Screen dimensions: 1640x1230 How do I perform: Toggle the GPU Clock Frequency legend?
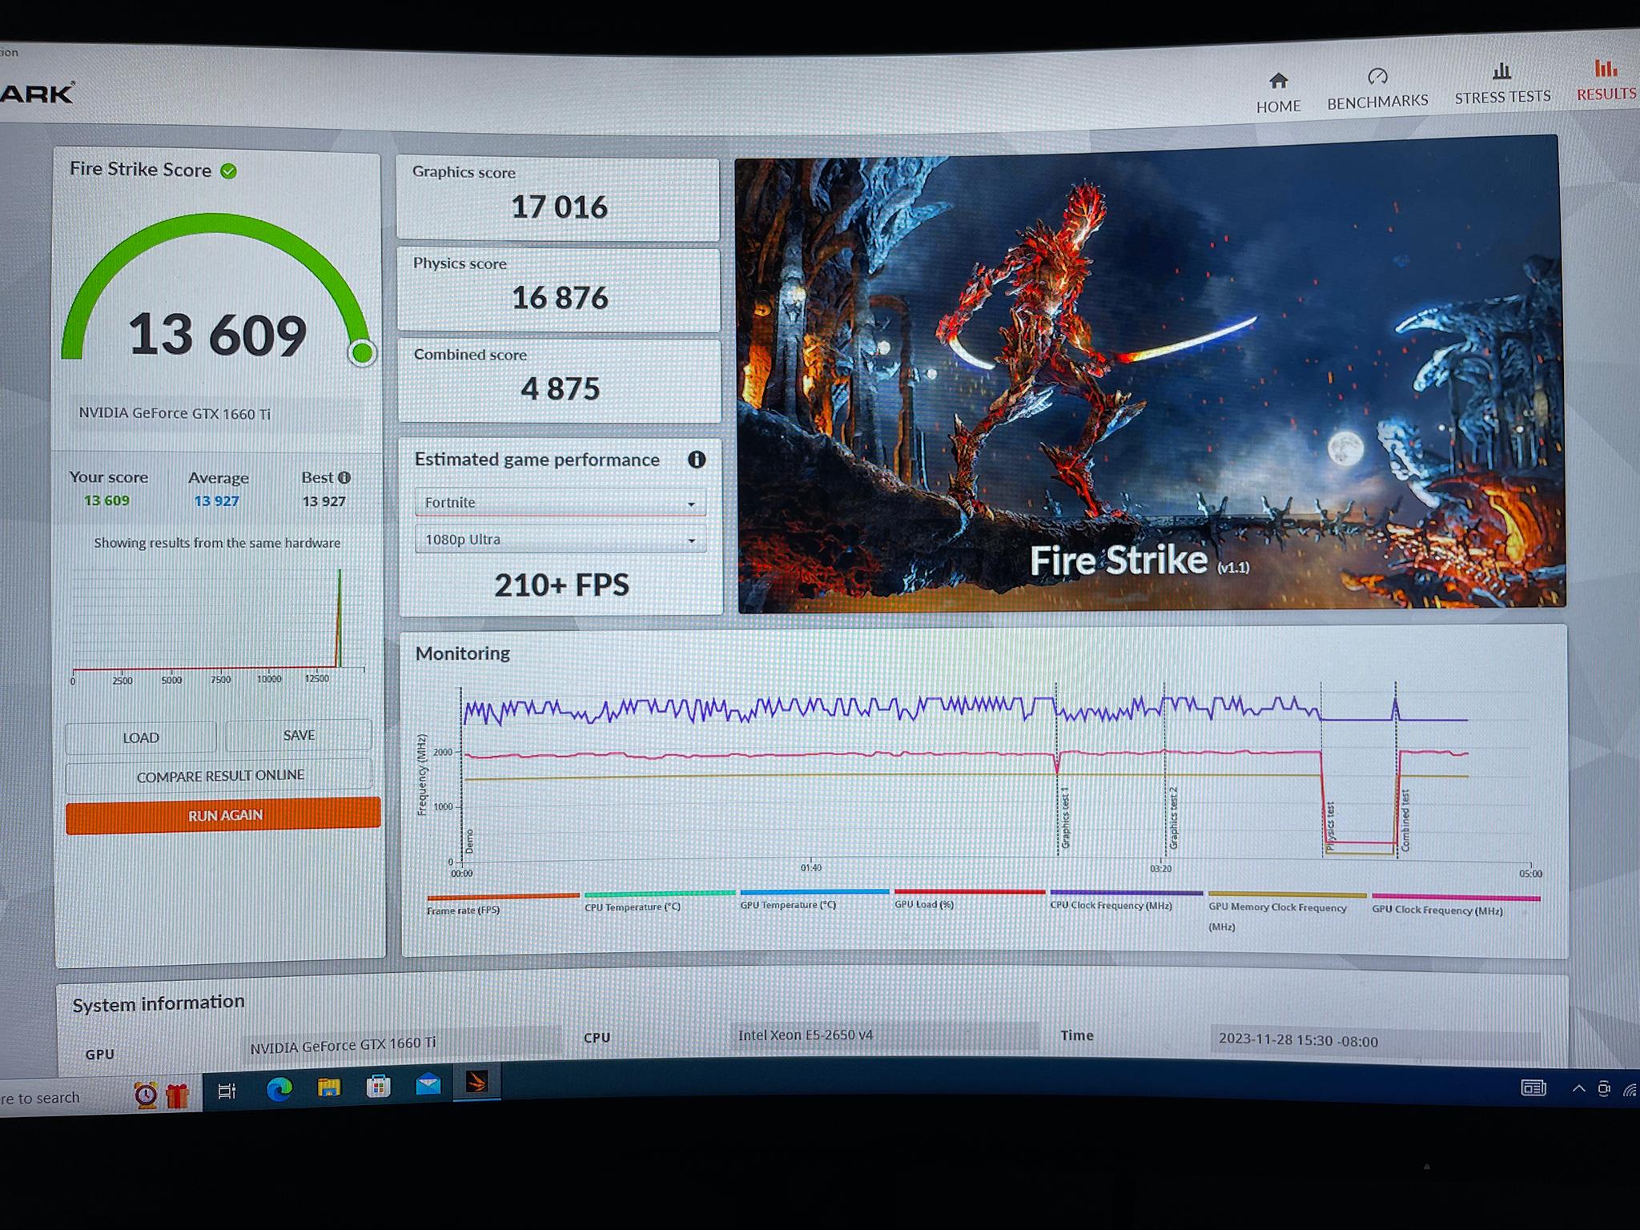point(1455,904)
